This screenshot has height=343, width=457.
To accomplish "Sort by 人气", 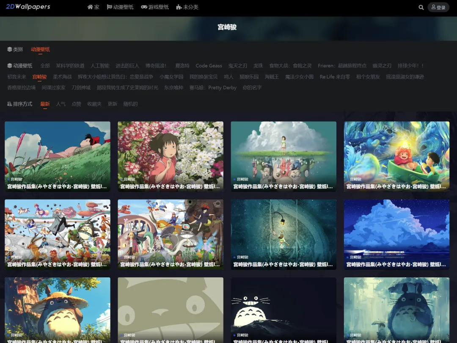I will pyautogui.click(x=61, y=104).
